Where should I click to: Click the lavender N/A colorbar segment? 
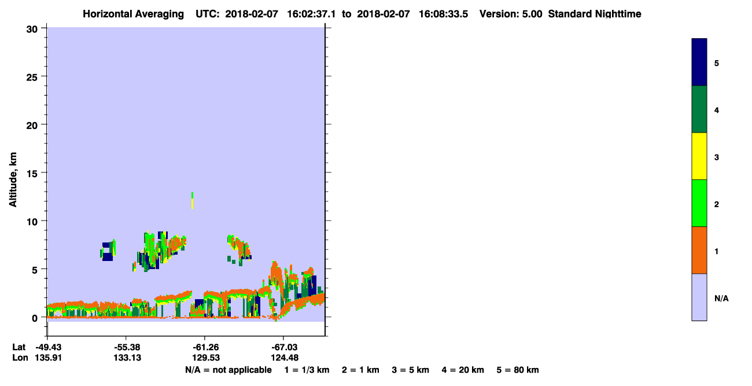(699, 297)
